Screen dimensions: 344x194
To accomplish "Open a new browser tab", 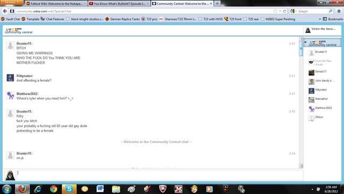I will (x=217, y=4).
